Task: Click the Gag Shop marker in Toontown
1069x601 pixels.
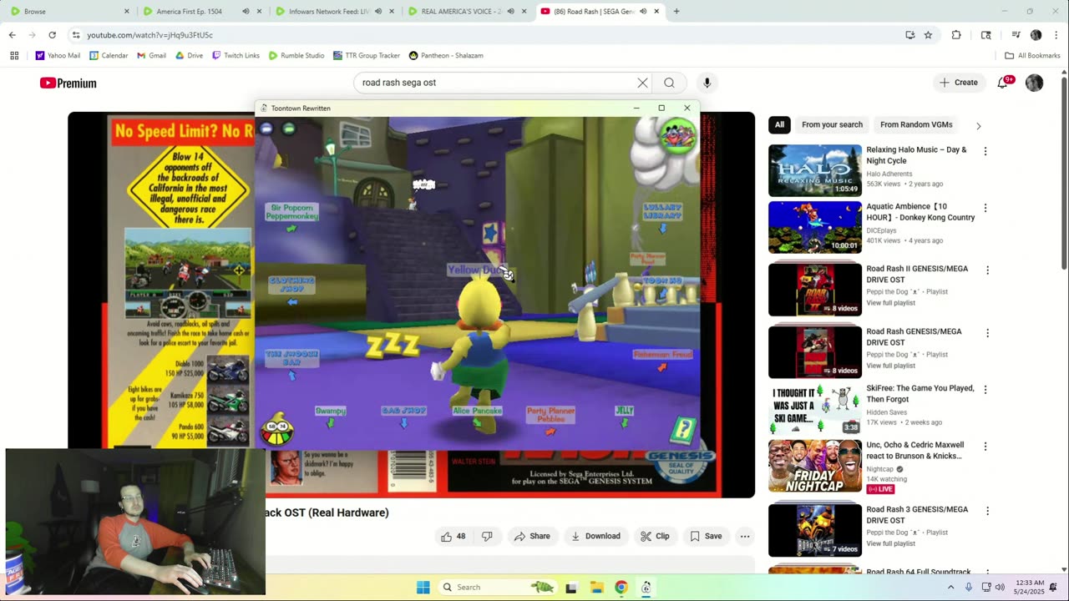Action: point(403,411)
